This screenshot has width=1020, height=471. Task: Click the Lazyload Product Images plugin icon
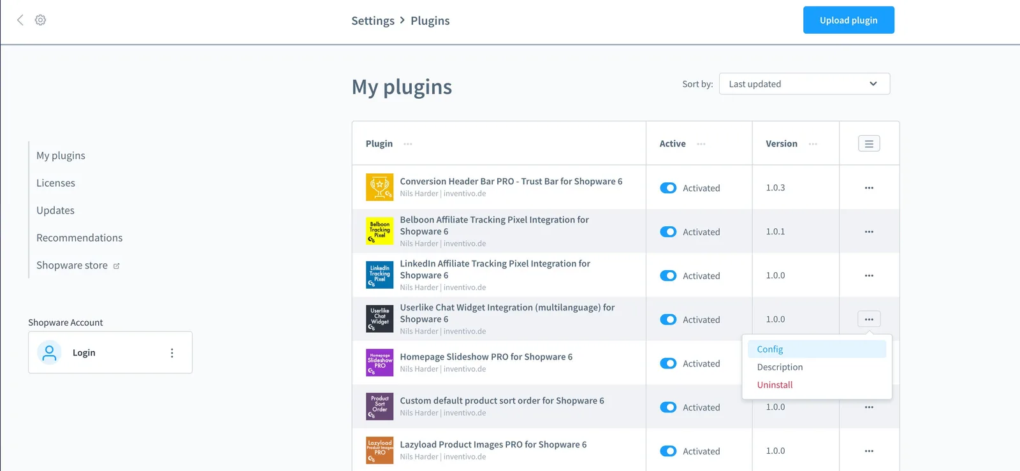[379, 451]
